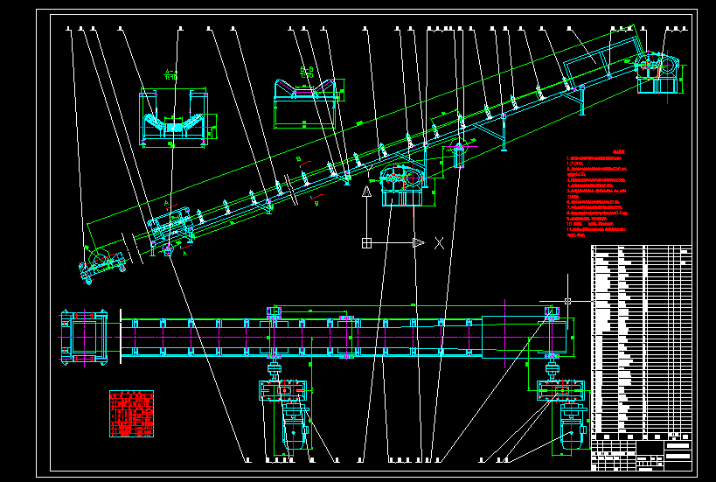Select the crosshair cursor marker near parts list
Screen dimensions: 716x482
point(568,301)
